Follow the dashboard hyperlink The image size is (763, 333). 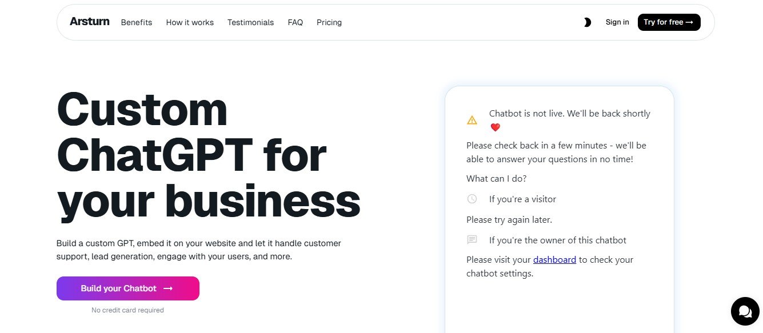click(554, 259)
